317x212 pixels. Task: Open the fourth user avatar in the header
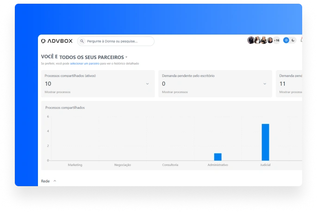tap(270, 40)
